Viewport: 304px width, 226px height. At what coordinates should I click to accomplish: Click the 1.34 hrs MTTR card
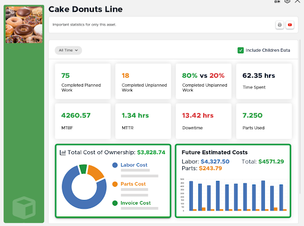[x=143, y=121]
